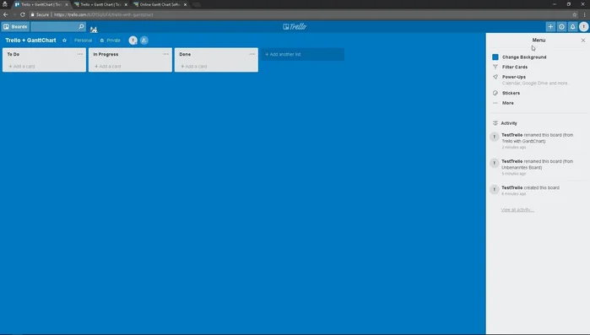
Task: Click the filter funnel icon
Action: 495,67
